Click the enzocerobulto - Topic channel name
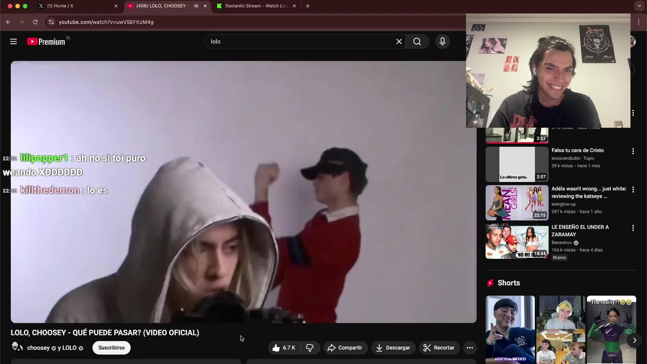The width and height of the screenshot is (647, 364). 573,158
